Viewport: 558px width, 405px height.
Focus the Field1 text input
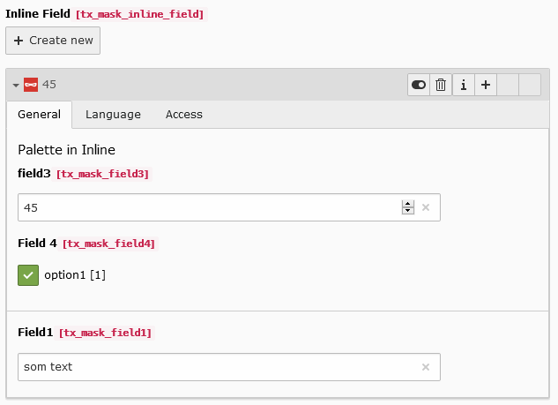216,367
